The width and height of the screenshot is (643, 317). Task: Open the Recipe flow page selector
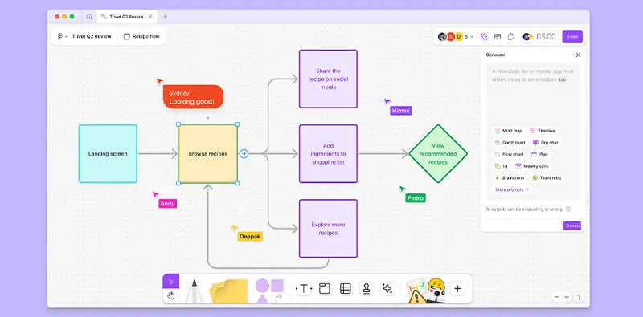(141, 36)
